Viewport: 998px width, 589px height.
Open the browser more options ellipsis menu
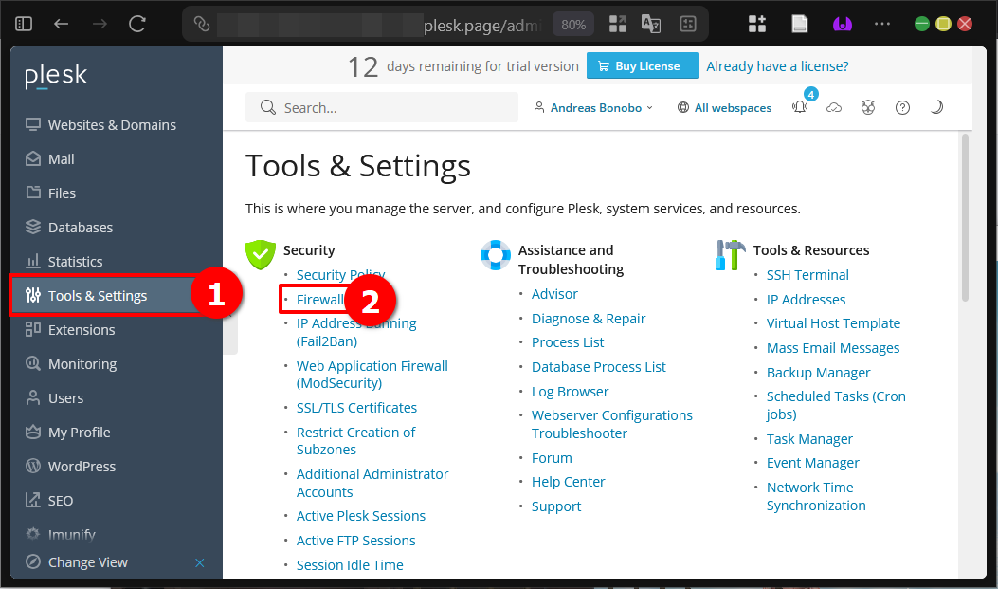[882, 23]
